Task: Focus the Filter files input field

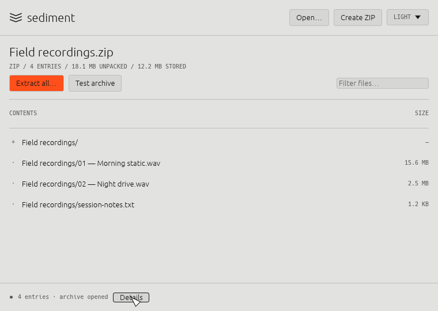Action: pos(383,83)
